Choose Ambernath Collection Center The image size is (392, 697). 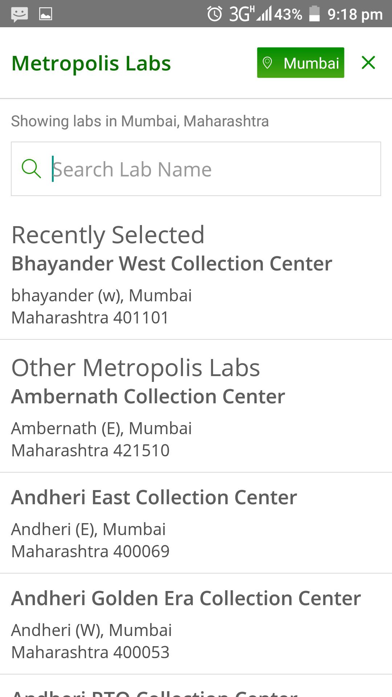click(148, 396)
